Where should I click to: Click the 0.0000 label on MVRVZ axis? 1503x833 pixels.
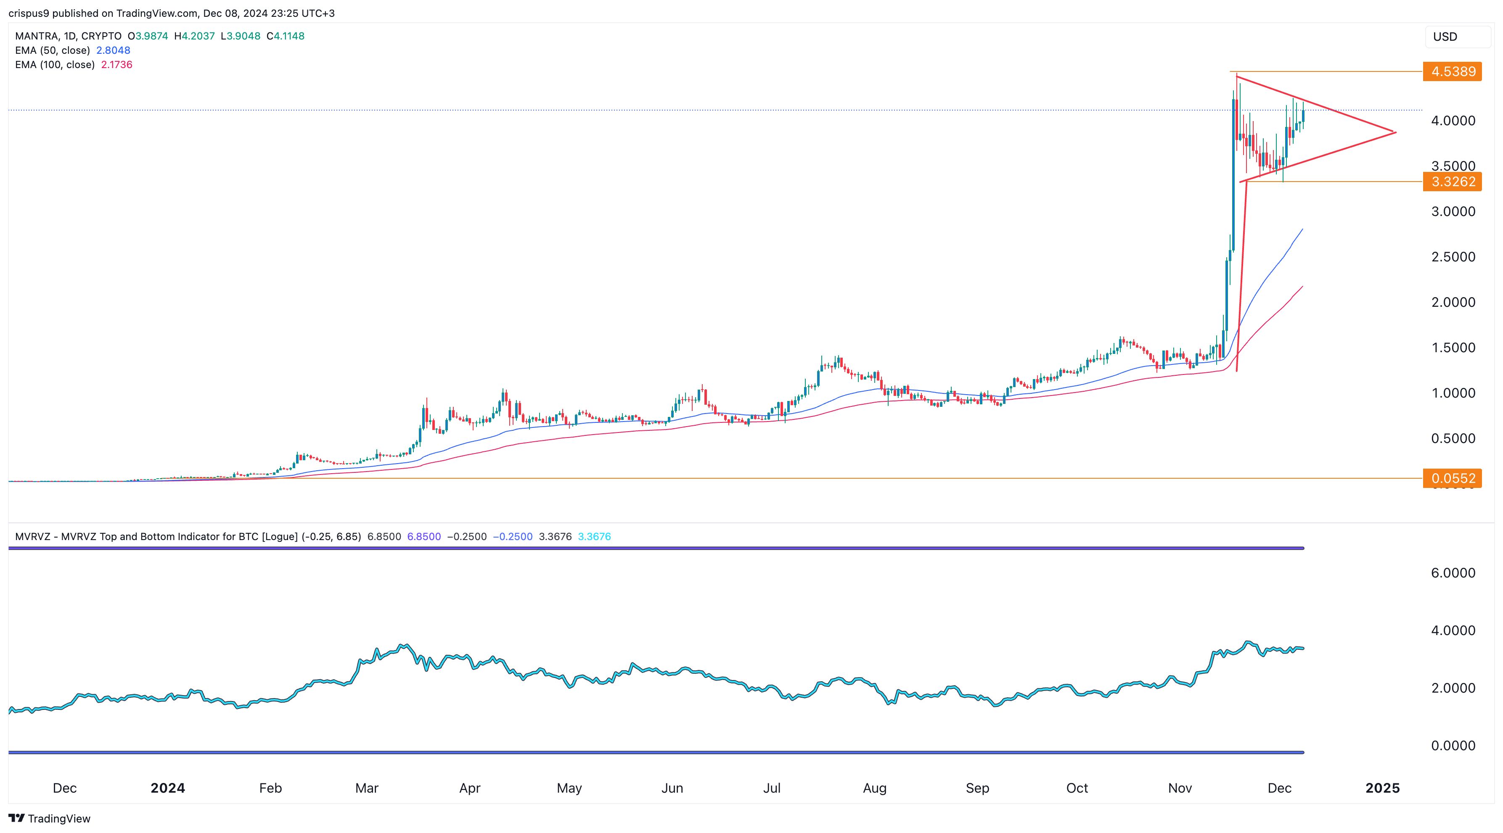coord(1453,746)
